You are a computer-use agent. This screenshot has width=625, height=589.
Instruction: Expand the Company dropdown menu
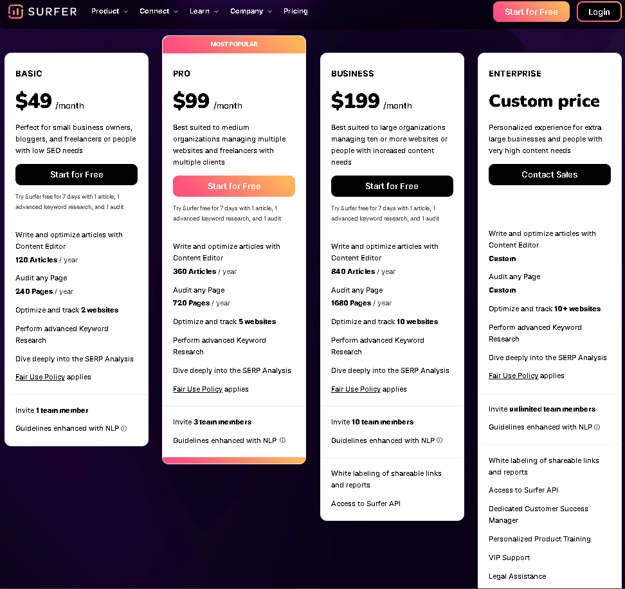pos(251,11)
